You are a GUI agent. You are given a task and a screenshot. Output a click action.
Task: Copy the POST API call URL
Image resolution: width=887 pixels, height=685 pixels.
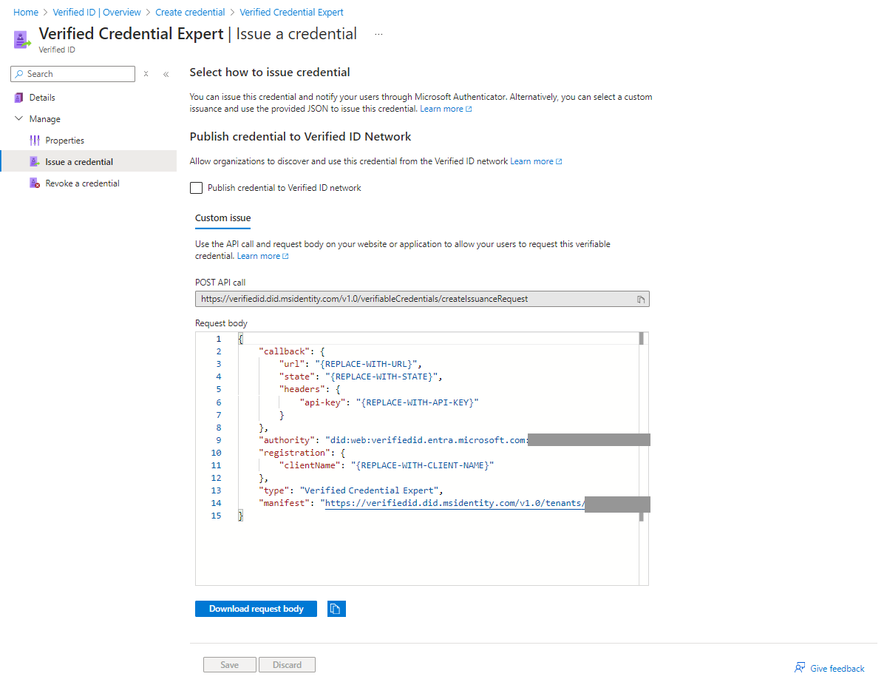tap(641, 299)
